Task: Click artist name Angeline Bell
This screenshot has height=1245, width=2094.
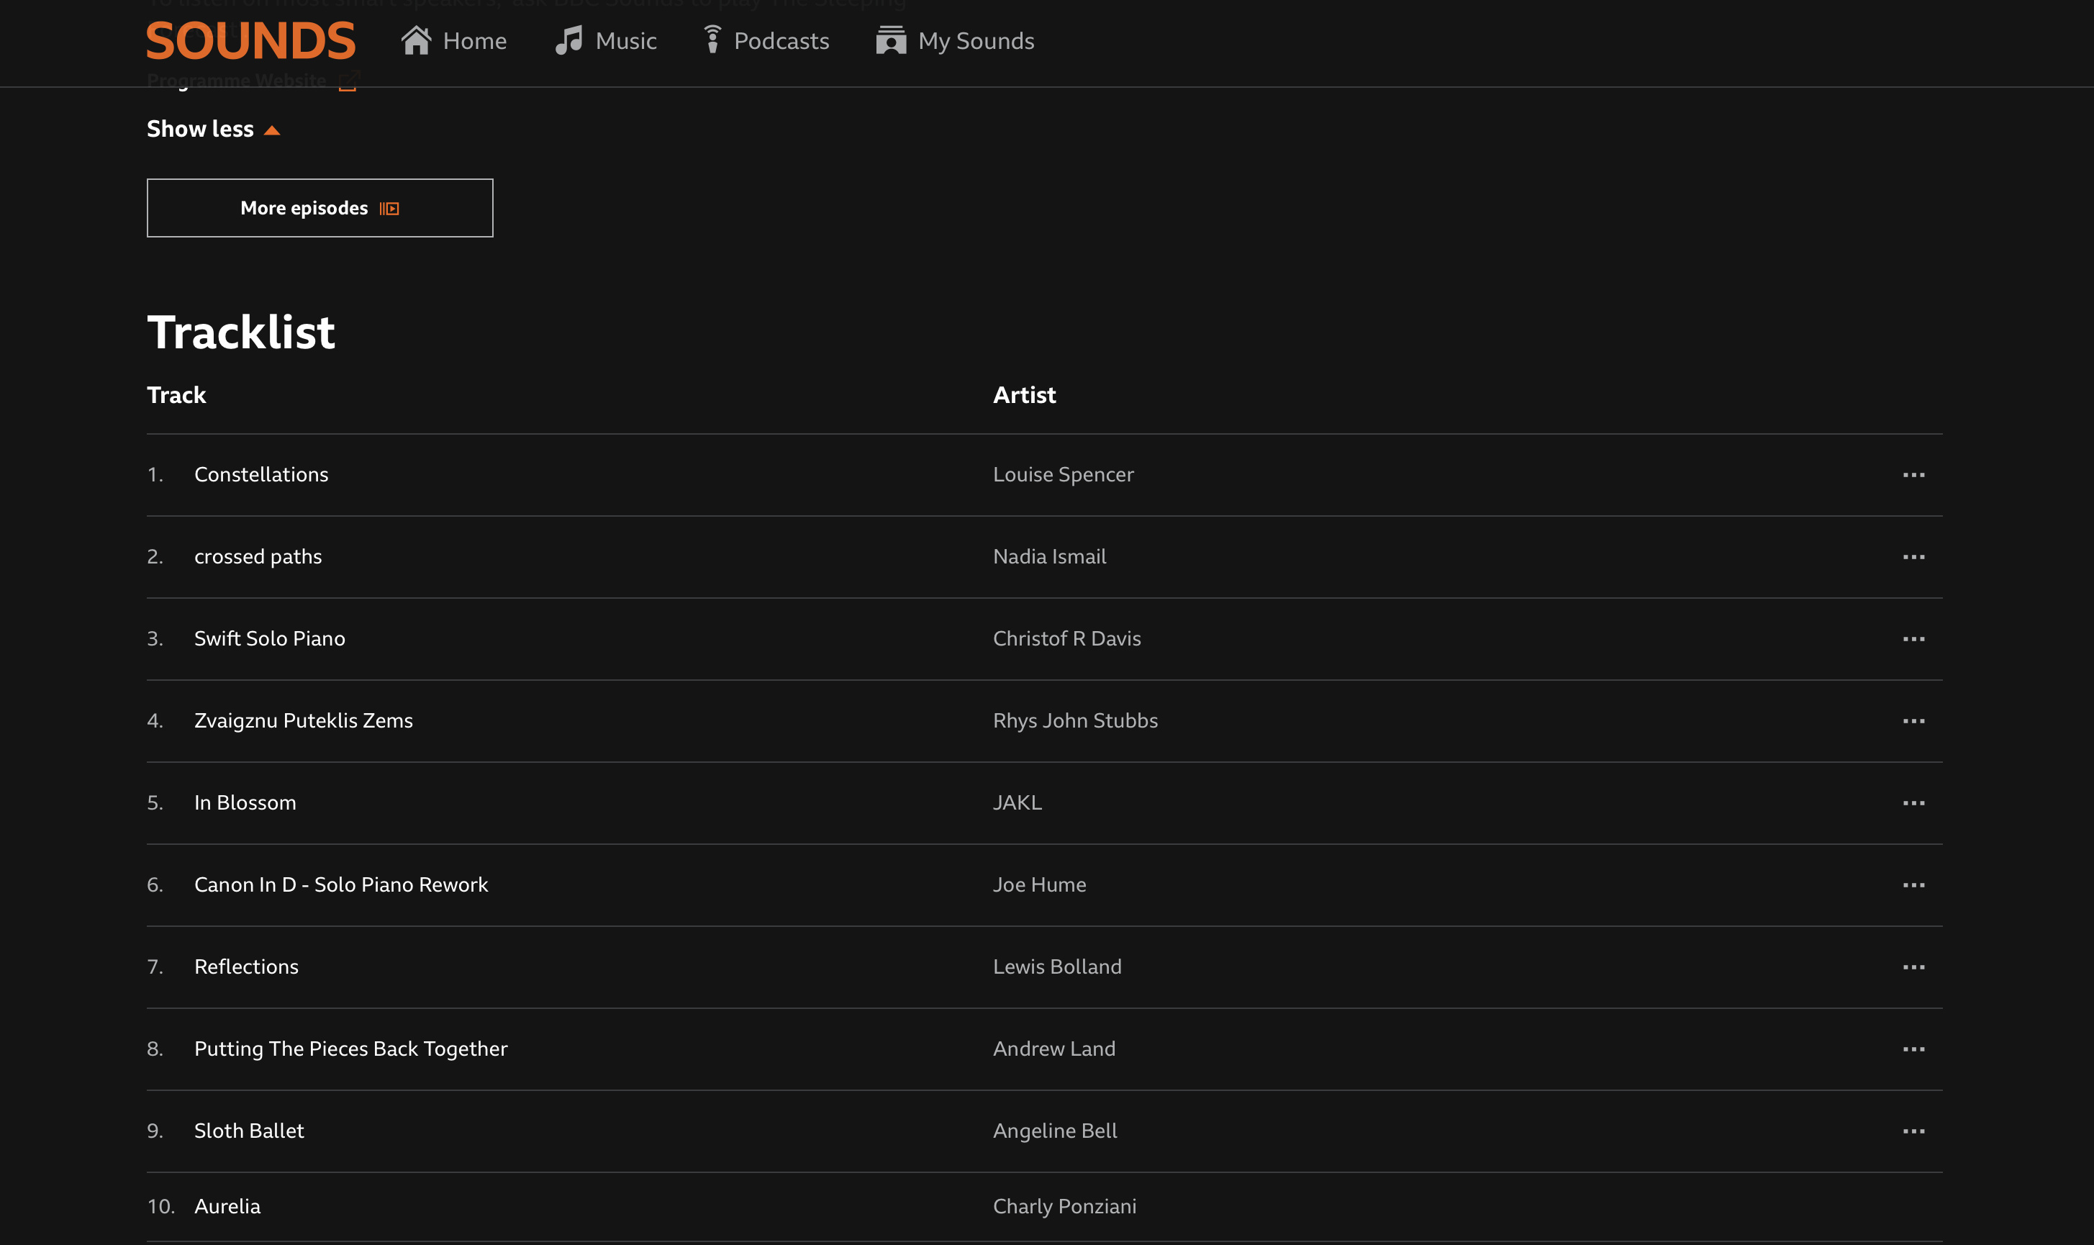Action: (1055, 1131)
